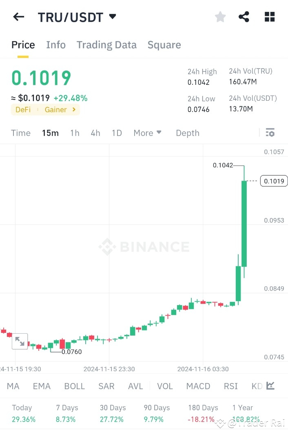Screen dimensions: 288x432
Task: Select the MACD indicator
Action: click(x=198, y=386)
